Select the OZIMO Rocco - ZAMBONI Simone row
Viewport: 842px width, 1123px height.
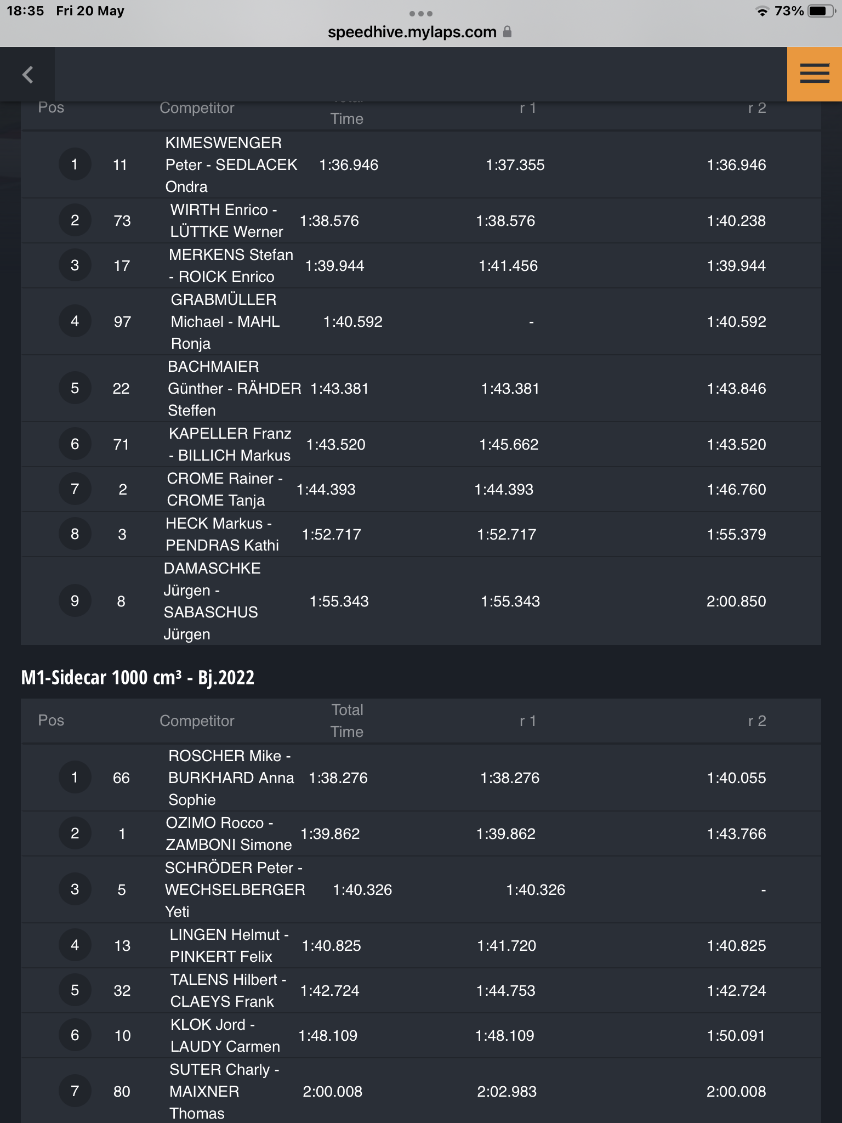click(421, 834)
